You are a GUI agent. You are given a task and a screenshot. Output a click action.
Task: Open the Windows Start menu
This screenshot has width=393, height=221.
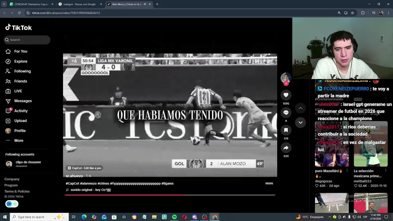[x=5, y=217]
